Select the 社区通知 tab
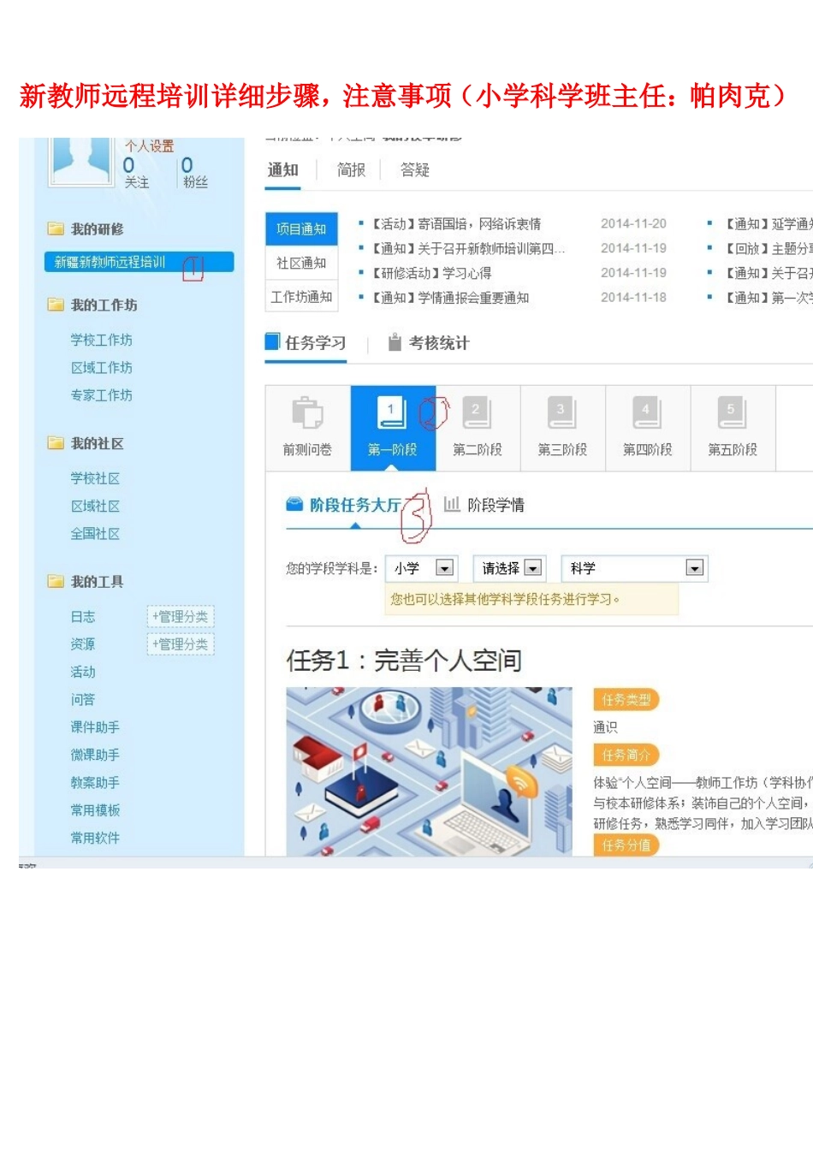The height and width of the screenshot is (1150, 813). point(301,263)
